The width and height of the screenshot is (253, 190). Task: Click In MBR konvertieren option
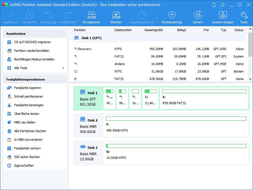coord(28,140)
